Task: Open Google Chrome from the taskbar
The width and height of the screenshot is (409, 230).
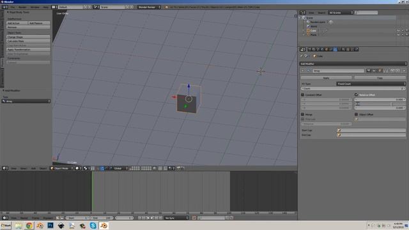Action: pos(29,226)
